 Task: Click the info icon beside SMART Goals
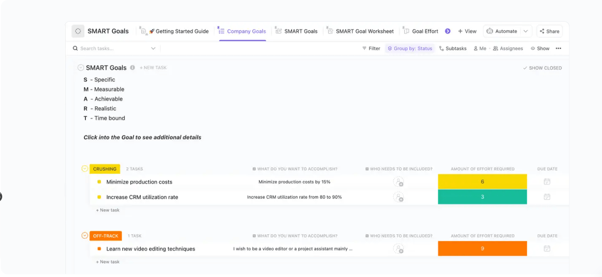(x=132, y=68)
